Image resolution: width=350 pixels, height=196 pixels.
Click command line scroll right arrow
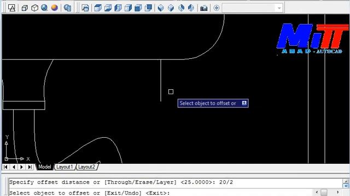point(338,192)
